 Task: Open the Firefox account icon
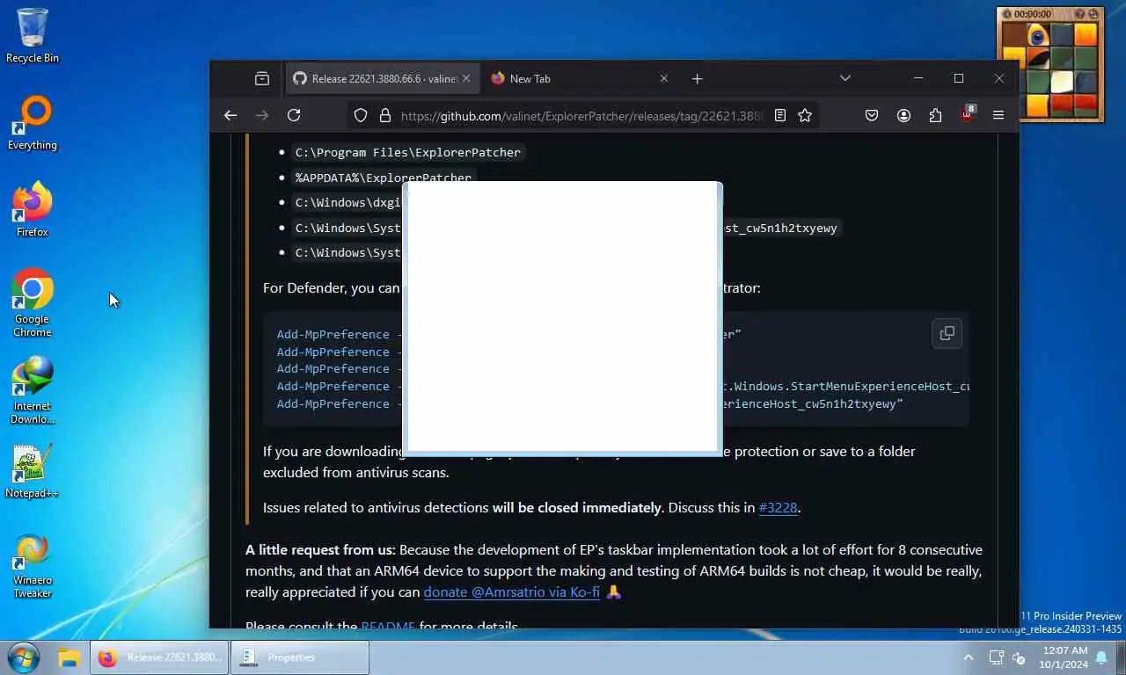pyautogui.click(x=903, y=115)
